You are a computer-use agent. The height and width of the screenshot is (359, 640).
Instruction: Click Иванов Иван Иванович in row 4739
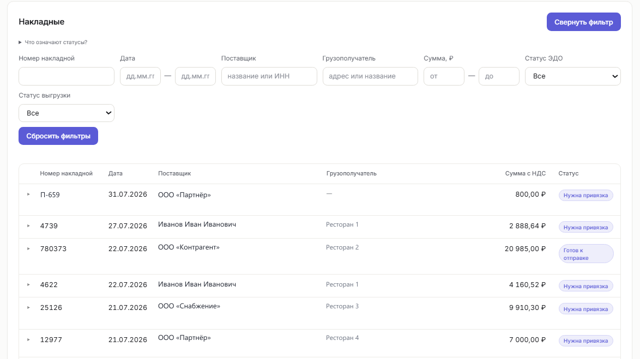coord(197,224)
